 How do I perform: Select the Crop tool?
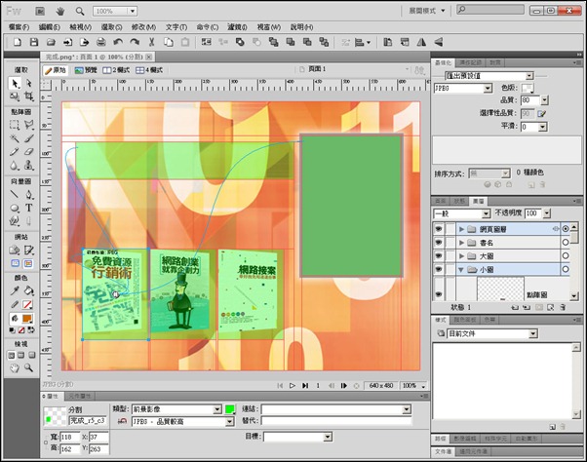point(29,97)
